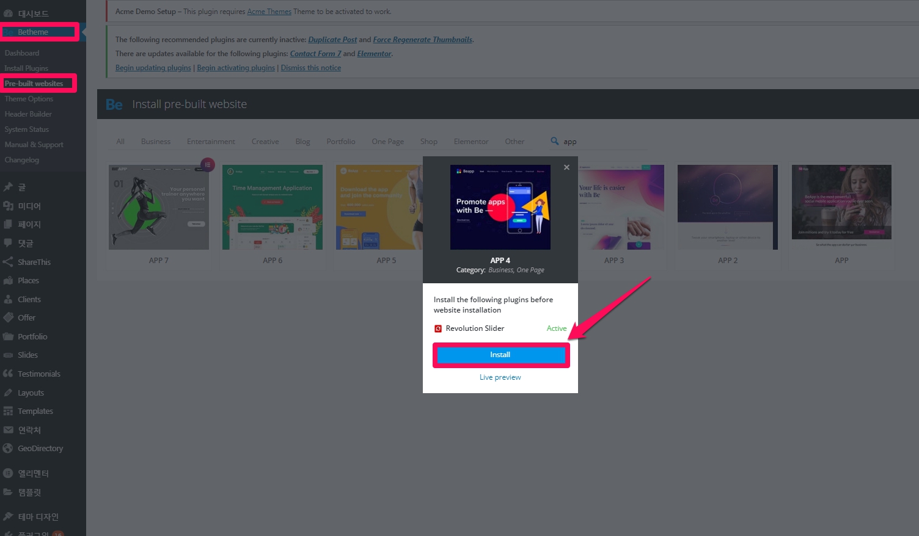Click the Slides icon in sidebar
This screenshot has height=536, width=919.
[x=8, y=355]
